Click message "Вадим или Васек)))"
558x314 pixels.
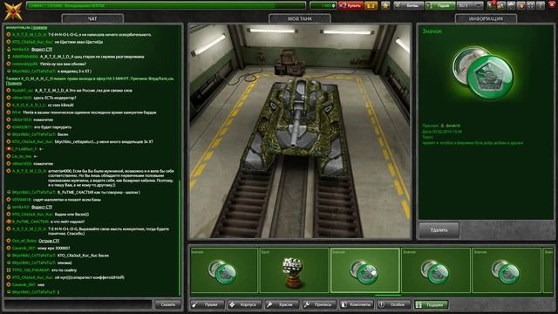pos(71,215)
